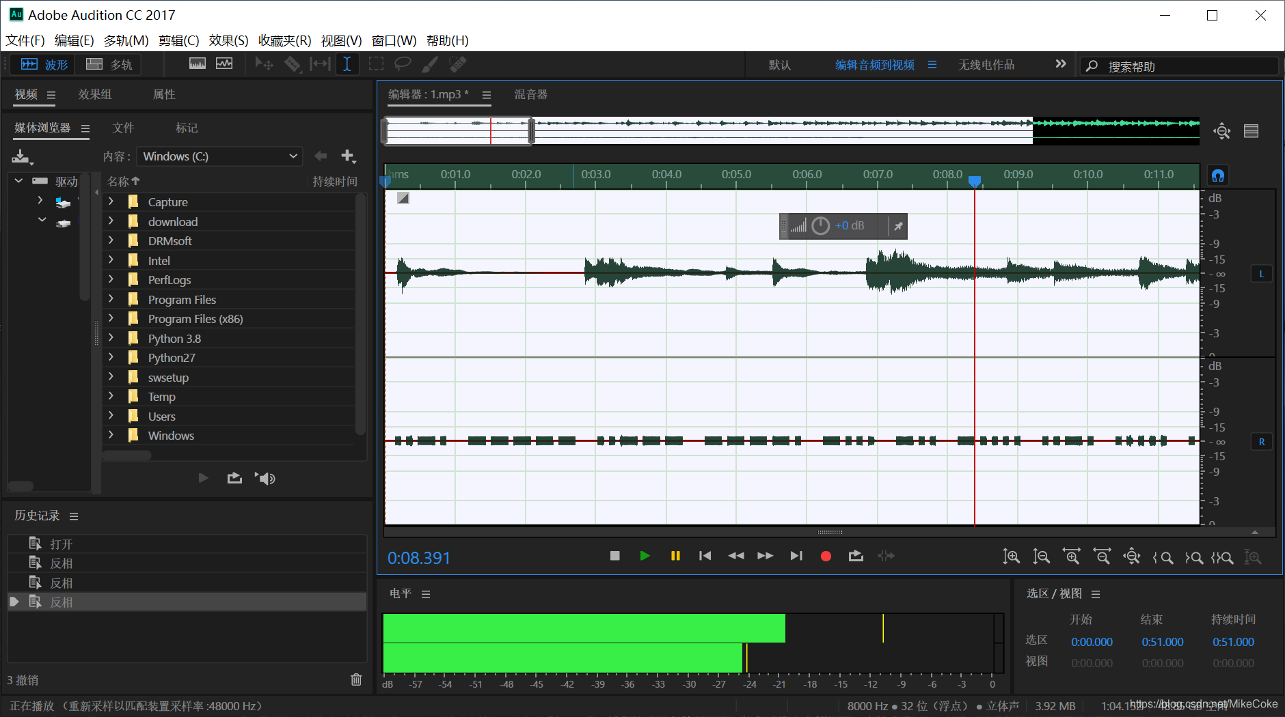Select the 打开 history entry
The height and width of the screenshot is (717, 1285).
(x=187, y=544)
